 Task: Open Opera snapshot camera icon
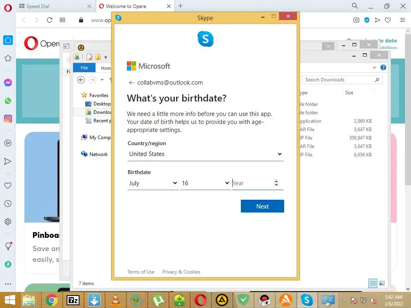click(x=356, y=20)
